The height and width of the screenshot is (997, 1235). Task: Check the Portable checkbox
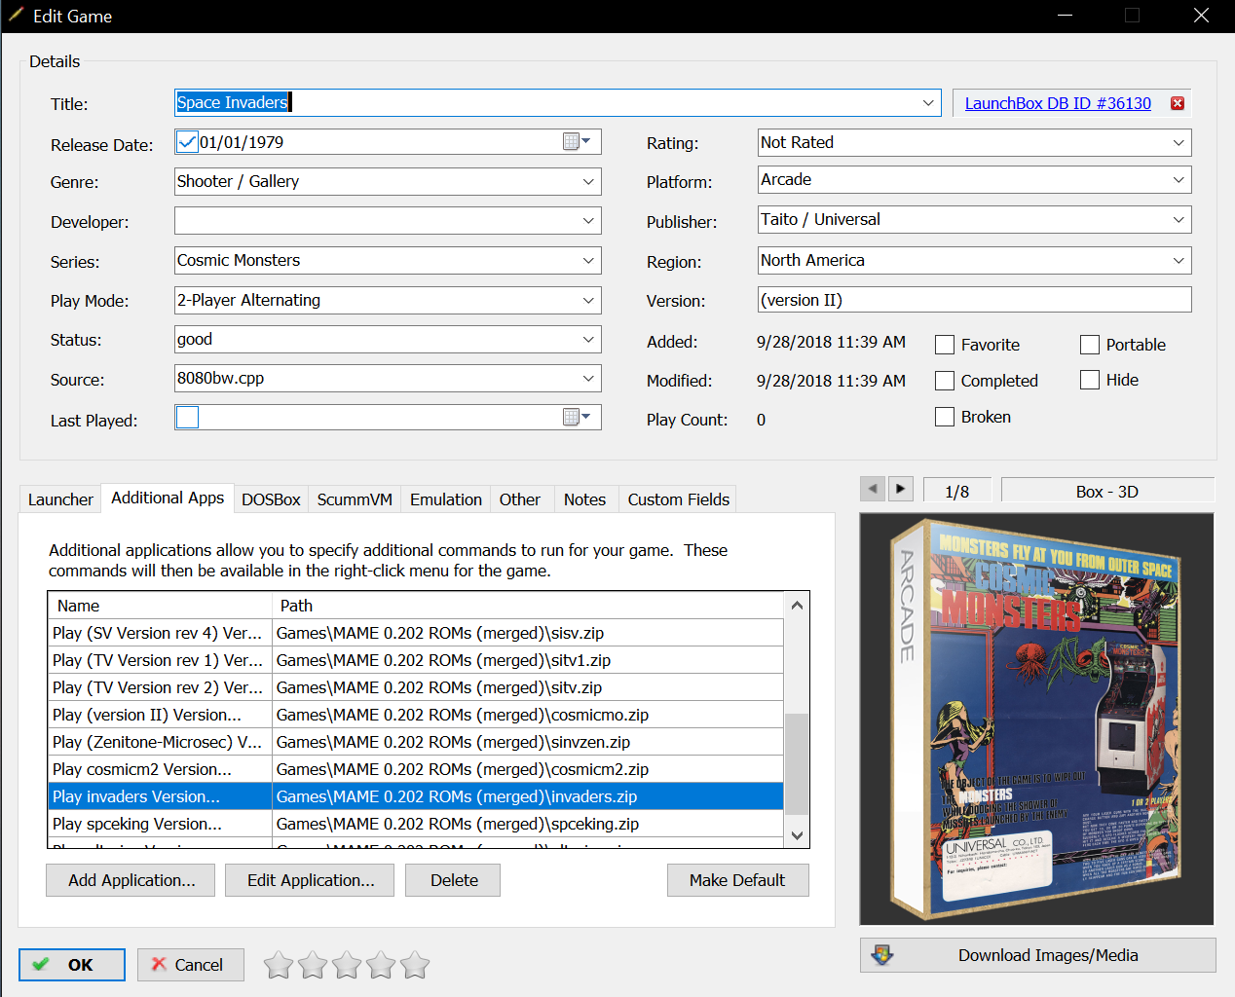[1090, 345]
